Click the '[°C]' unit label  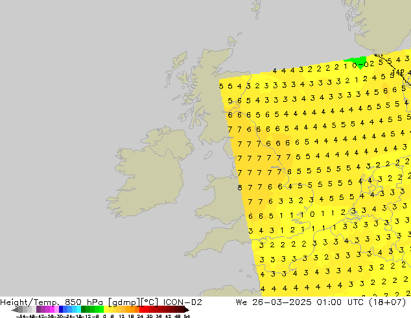pyautogui.click(x=149, y=302)
